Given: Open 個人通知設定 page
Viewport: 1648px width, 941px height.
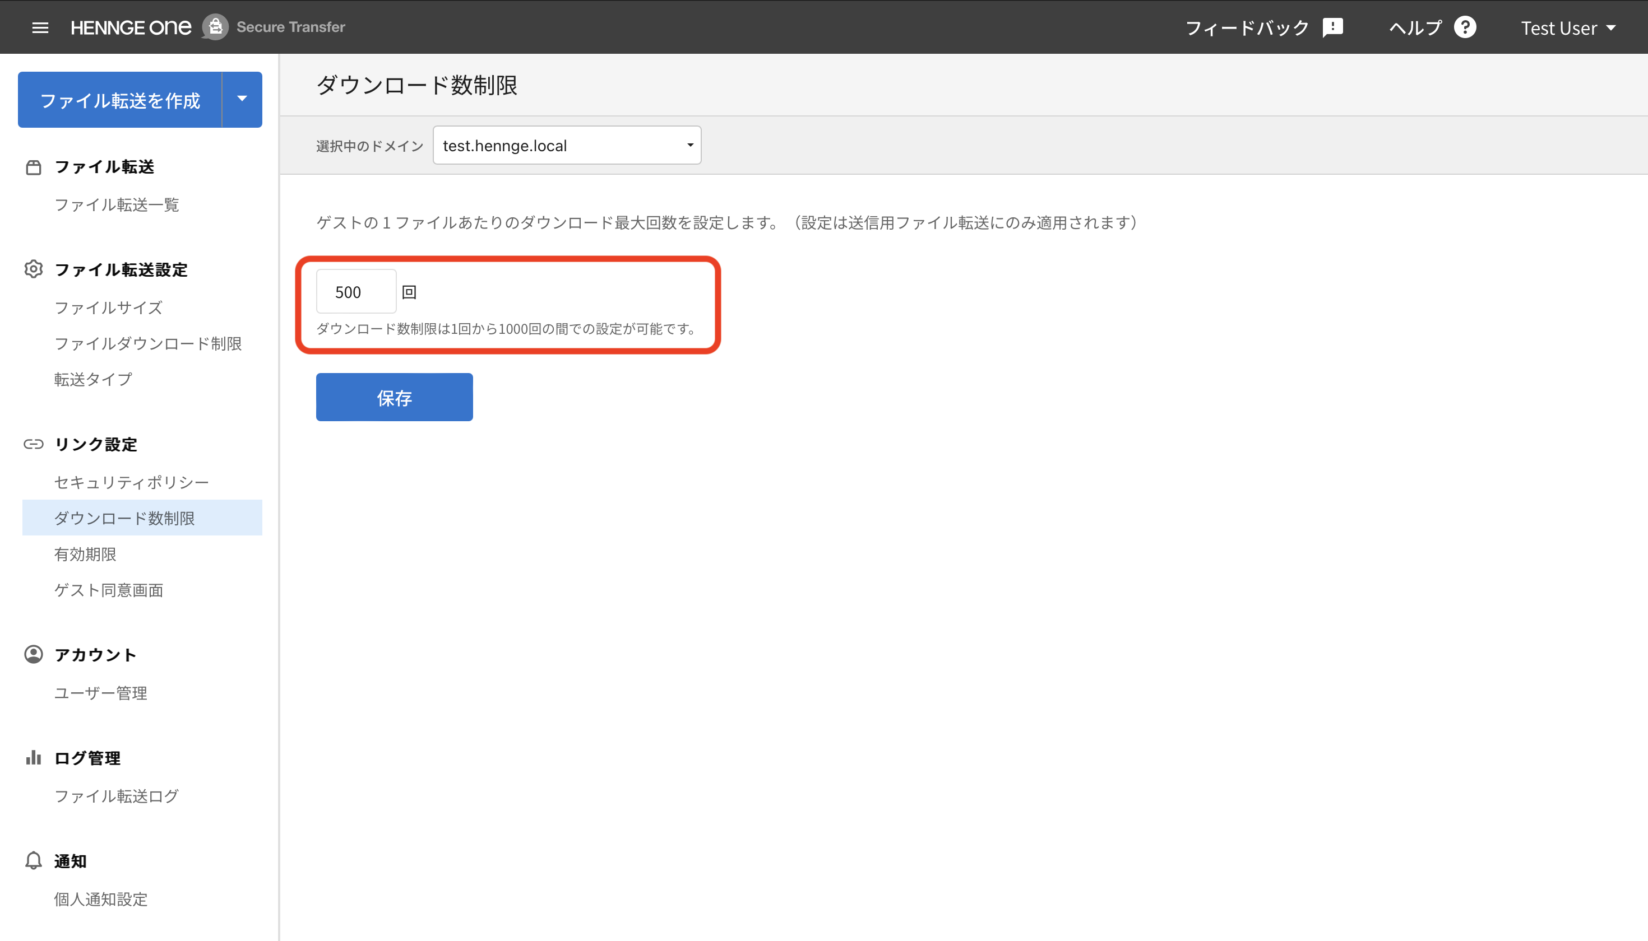Looking at the screenshot, I should 100,899.
